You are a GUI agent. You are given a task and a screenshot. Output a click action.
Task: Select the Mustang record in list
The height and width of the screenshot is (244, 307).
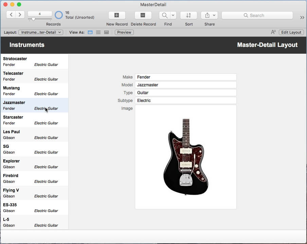pos(34,91)
